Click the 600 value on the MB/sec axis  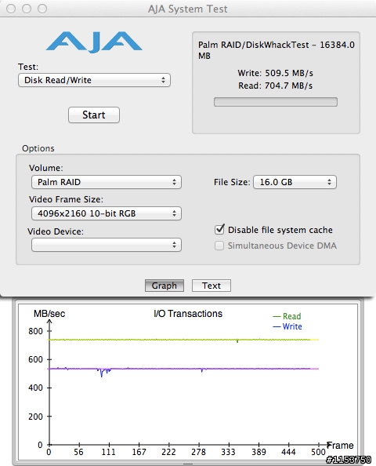coord(35,359)
